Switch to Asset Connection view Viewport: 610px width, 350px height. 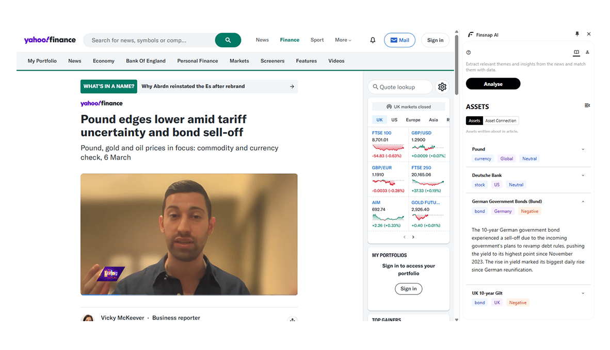click(x=501, y=120)
